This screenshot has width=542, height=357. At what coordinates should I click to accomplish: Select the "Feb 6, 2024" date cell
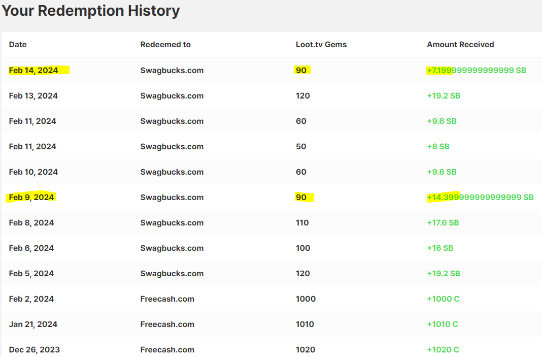(x=31, y=248)
